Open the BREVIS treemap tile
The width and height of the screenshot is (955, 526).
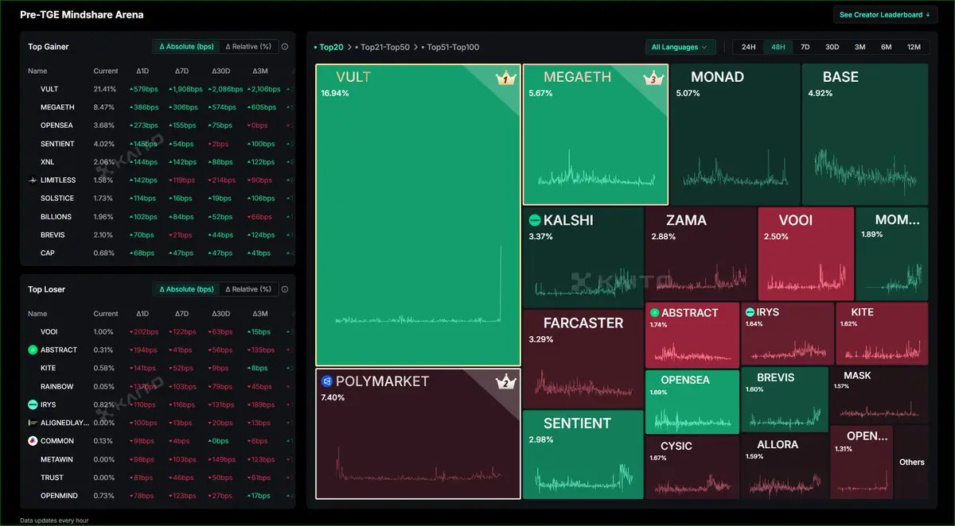784,400
